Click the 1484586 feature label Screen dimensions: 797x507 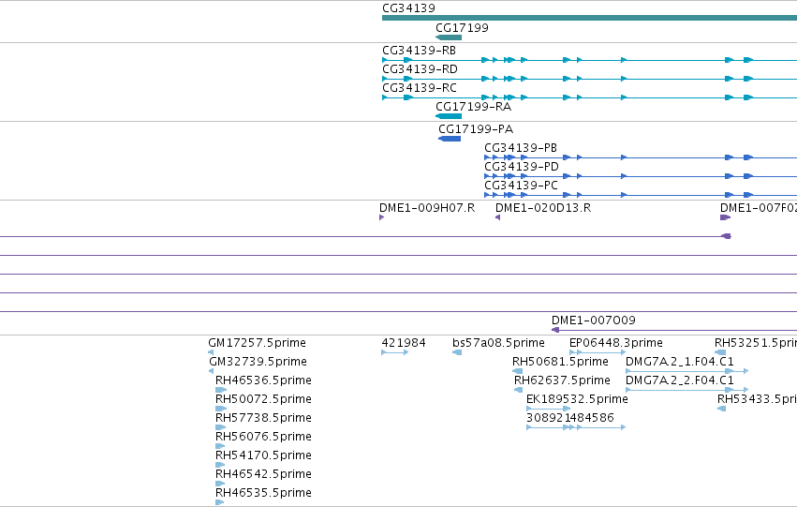tap(590, 419)
